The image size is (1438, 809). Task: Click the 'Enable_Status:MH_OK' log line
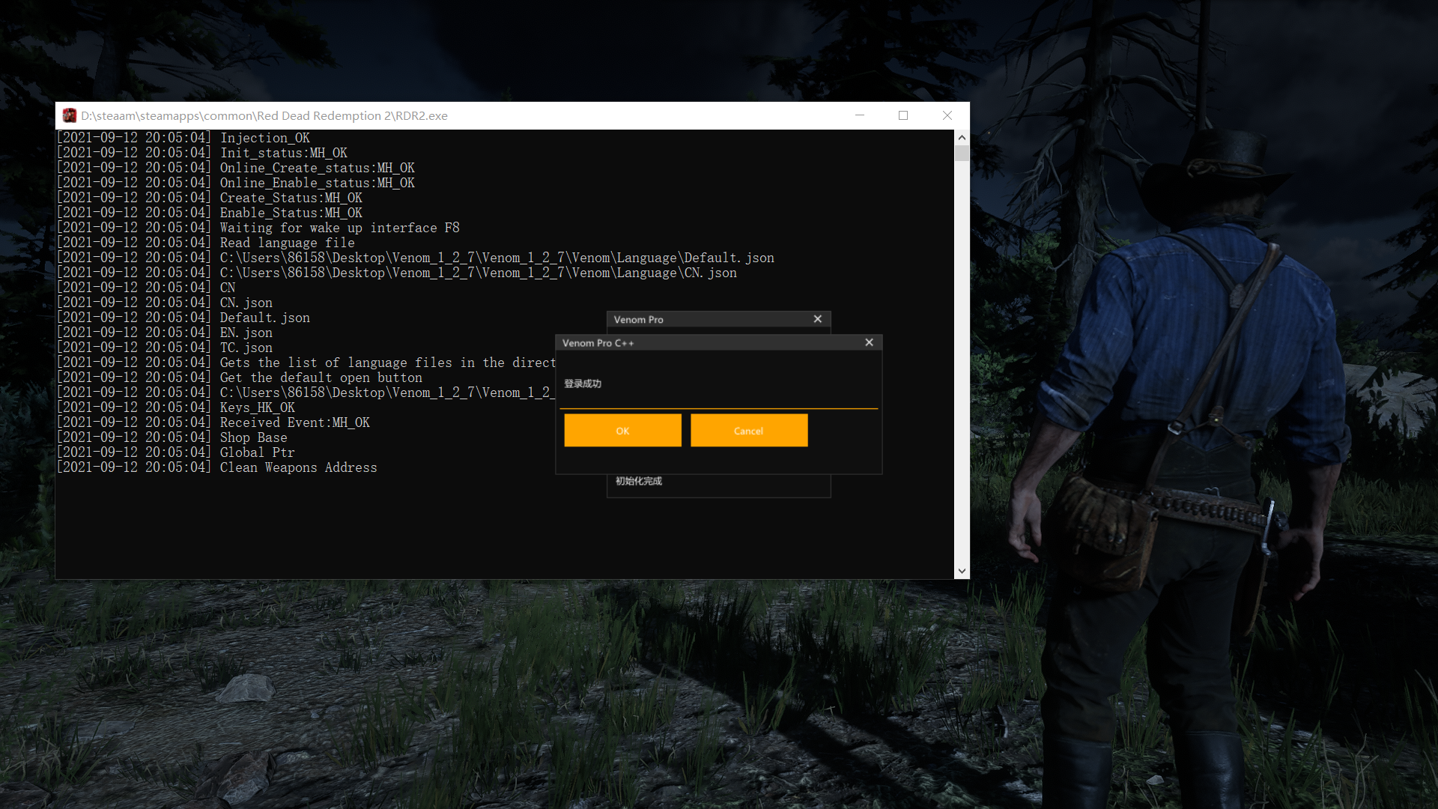click(210, 213)
